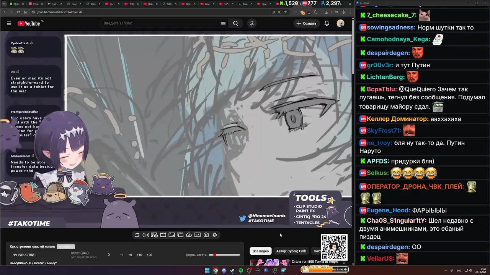
Task: Adjust the Громк. алерта volume slider
Action: tap(224, 255)
